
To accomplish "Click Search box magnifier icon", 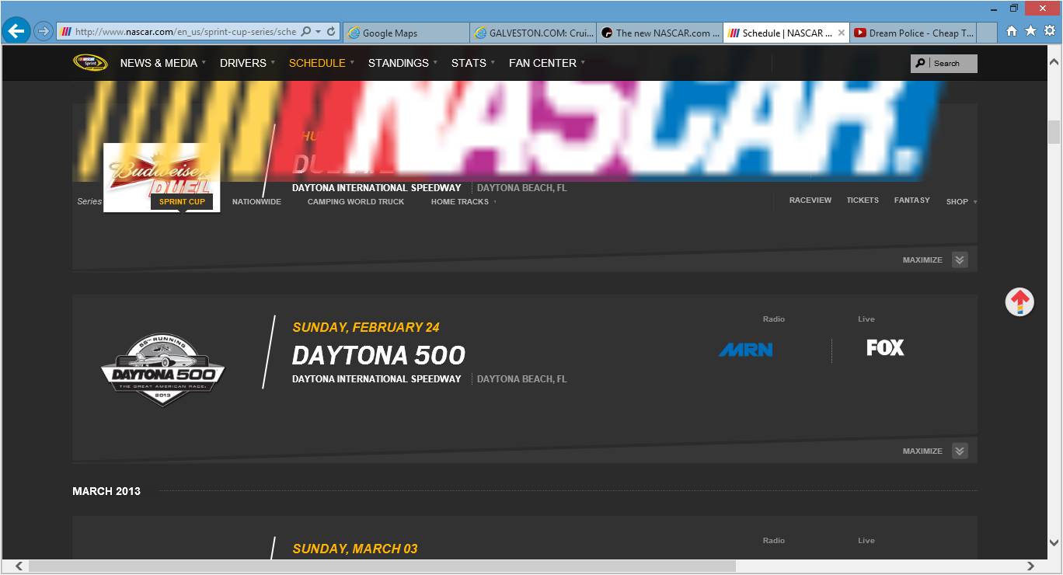I will tap(921, 63).
